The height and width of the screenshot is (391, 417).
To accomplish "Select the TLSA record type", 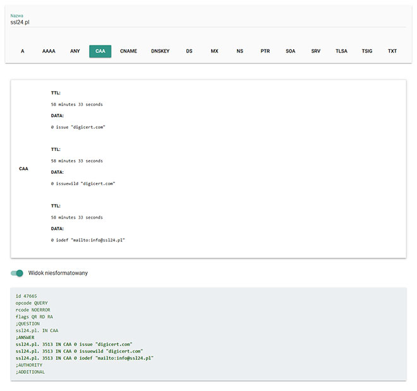I will [x=341, y=51].
